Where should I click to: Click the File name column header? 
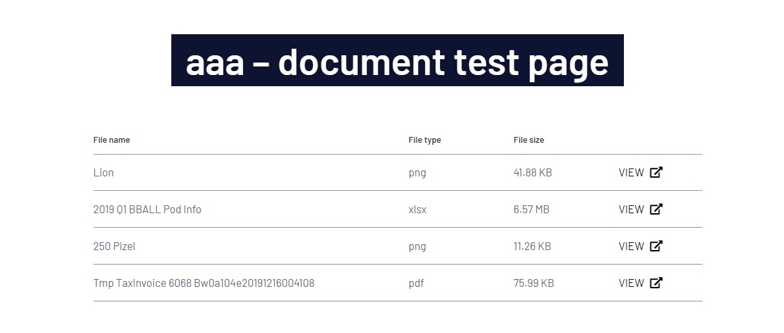pyautogui.click(x=111, y=140)
